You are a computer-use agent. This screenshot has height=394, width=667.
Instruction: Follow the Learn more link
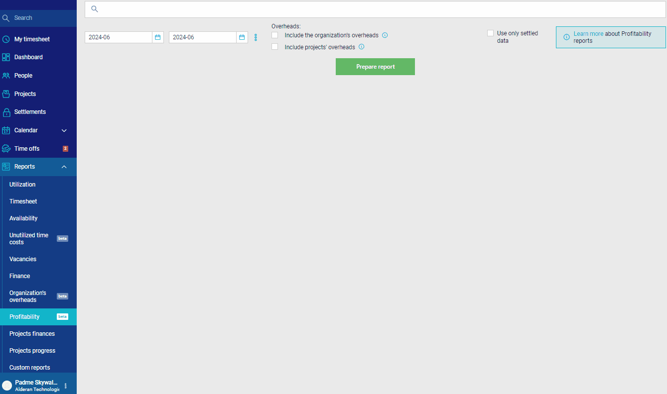588,34
